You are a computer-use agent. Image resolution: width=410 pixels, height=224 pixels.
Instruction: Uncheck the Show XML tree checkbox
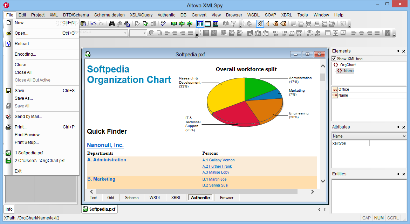[x=334, y=59]
